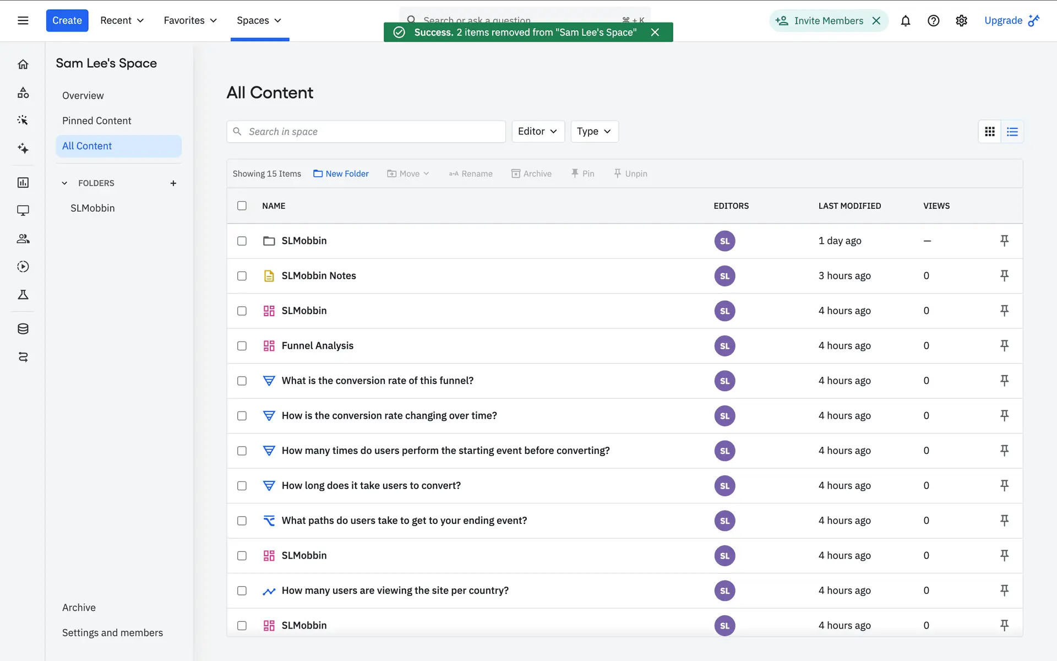1057x661 pixels.
Task: Go to Pinned Content section
Action: point(96,121)
